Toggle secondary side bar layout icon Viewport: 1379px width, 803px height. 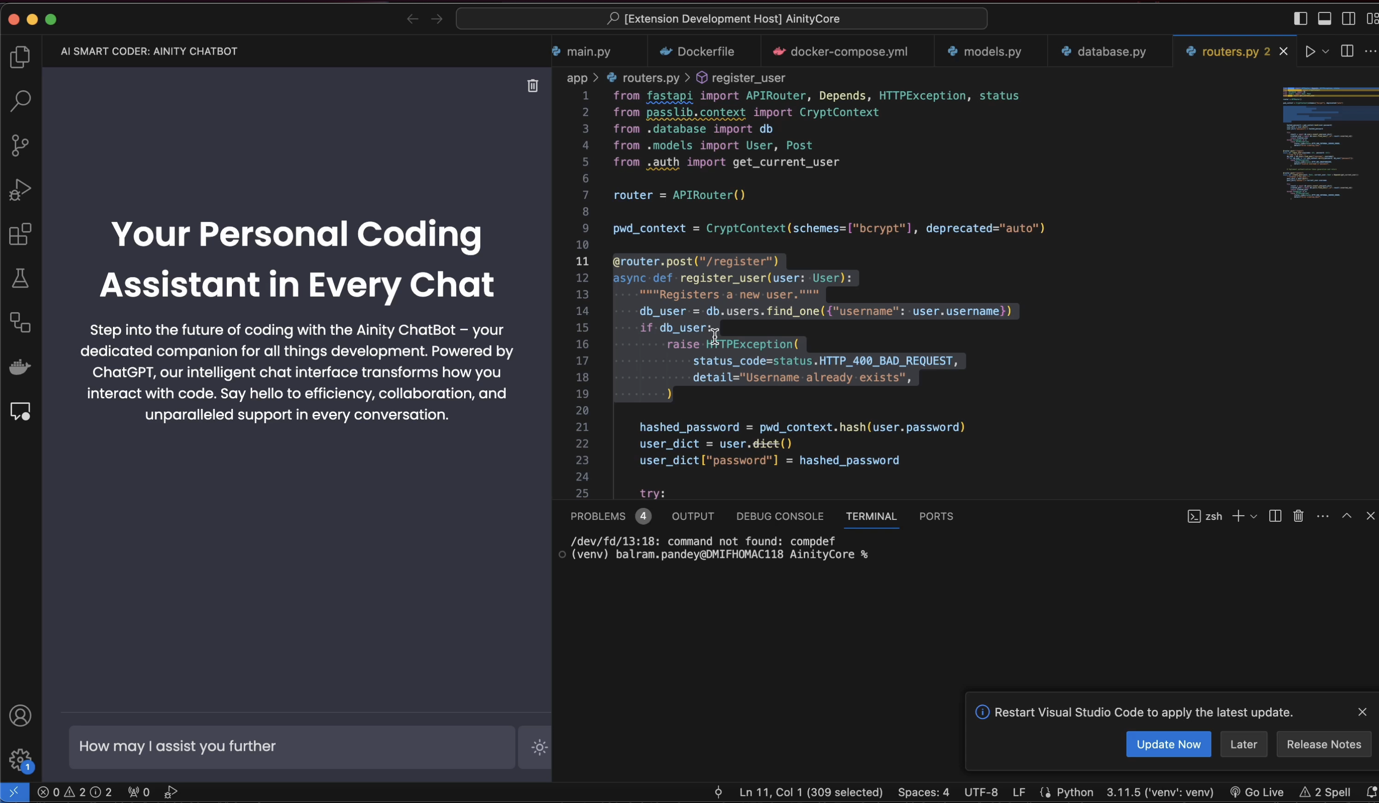[x=1348, y=19]
